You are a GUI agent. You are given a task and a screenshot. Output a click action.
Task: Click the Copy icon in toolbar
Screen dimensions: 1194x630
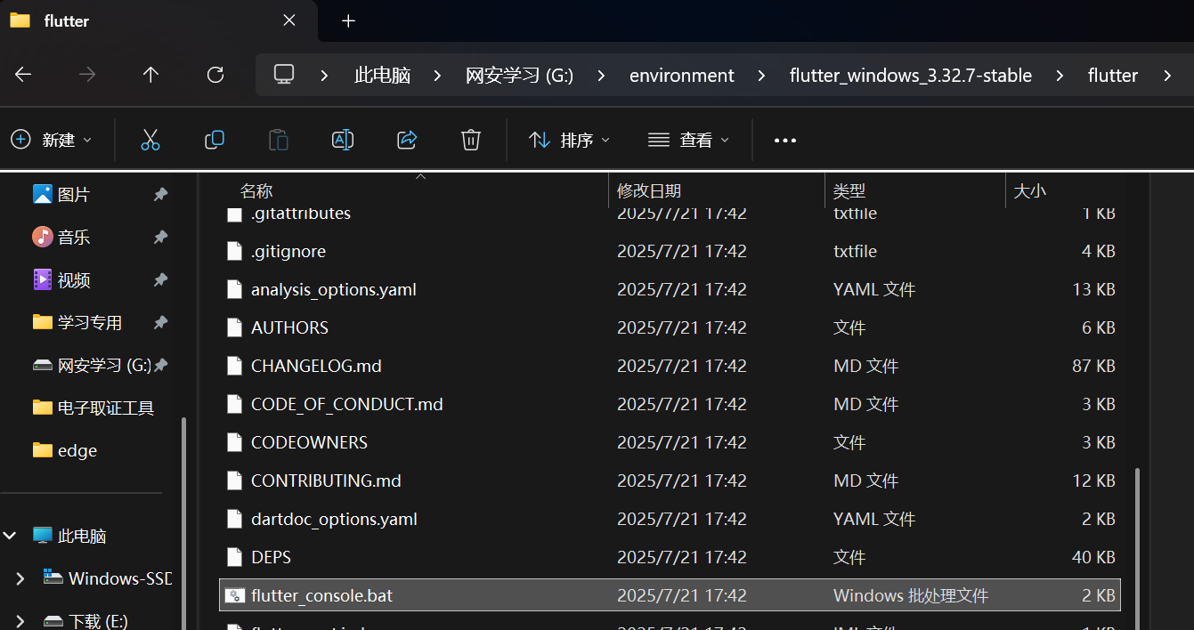coord(215,140)
